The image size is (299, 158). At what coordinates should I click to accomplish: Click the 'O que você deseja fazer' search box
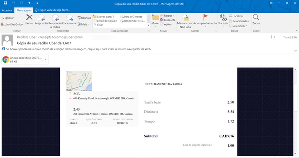[x=53, y=10]
